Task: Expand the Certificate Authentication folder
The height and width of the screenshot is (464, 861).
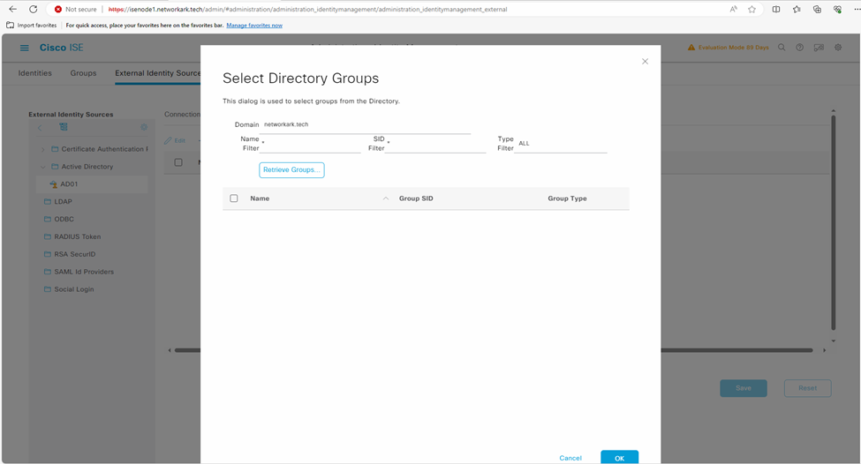Action: tap(42, 149)
